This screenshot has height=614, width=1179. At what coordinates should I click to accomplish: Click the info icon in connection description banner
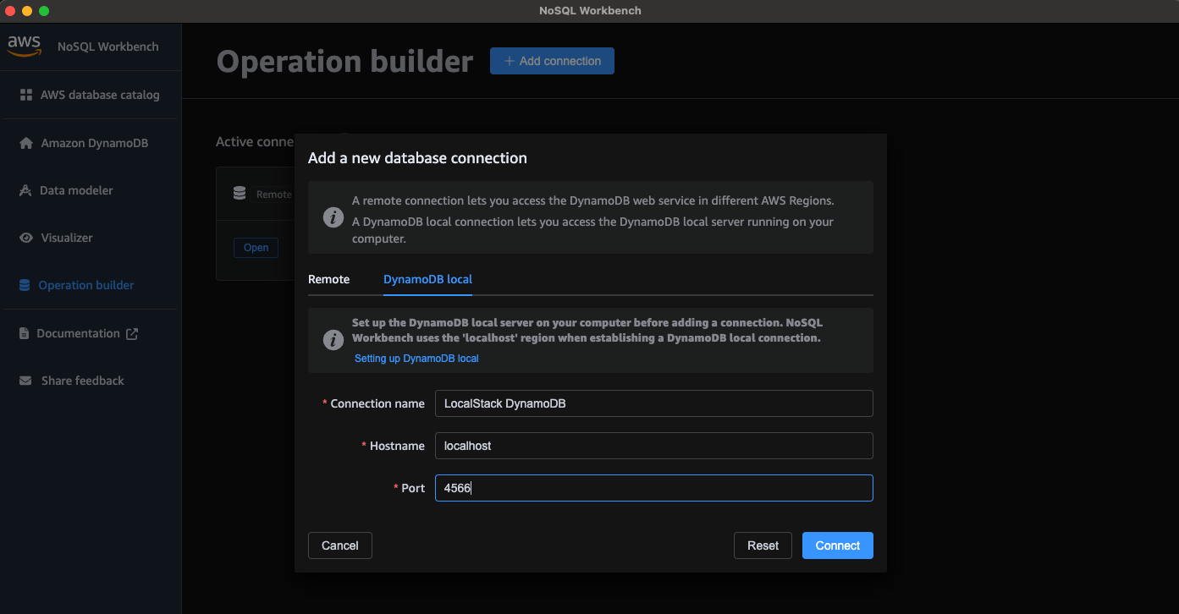point(333,217)
